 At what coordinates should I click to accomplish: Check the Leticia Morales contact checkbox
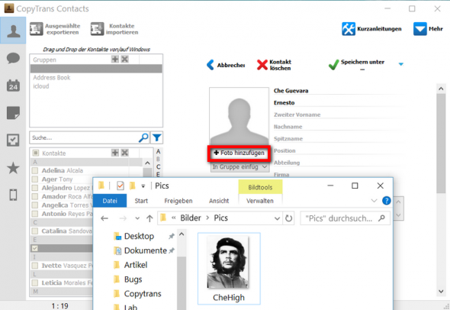[35, 283]
